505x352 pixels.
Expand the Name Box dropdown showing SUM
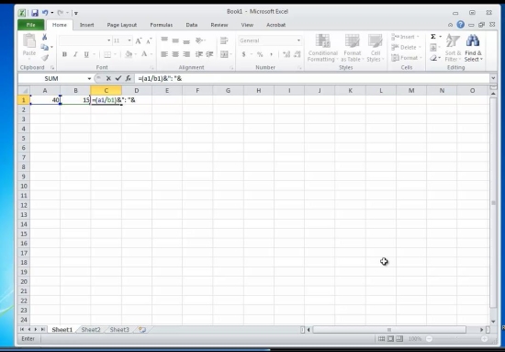pos(89,79)
